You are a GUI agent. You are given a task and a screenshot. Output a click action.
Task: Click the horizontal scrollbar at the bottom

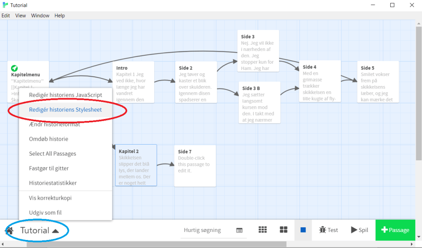click(x=156, y=244)
